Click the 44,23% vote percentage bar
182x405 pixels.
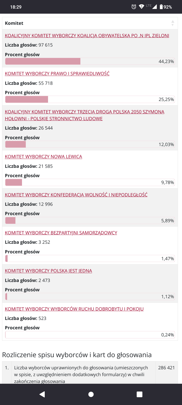point(90,61)
